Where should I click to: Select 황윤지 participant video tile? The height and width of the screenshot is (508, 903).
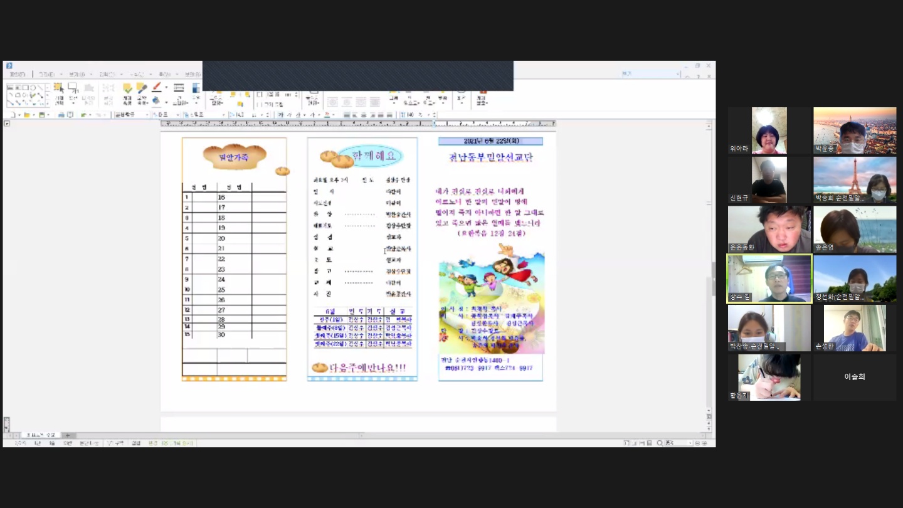pos(769,378)
